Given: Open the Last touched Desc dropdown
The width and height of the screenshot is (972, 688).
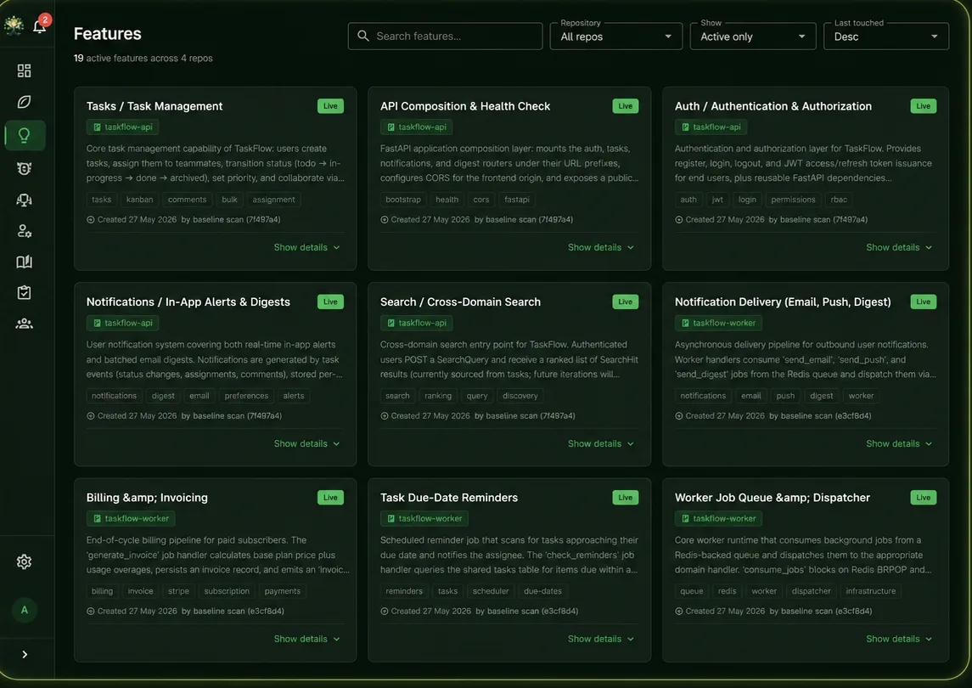Looking at the screenshot, I should [886, 36].
